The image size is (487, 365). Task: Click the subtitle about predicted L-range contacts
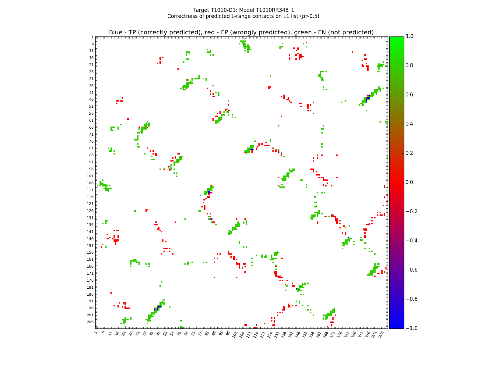click(243, 16)
